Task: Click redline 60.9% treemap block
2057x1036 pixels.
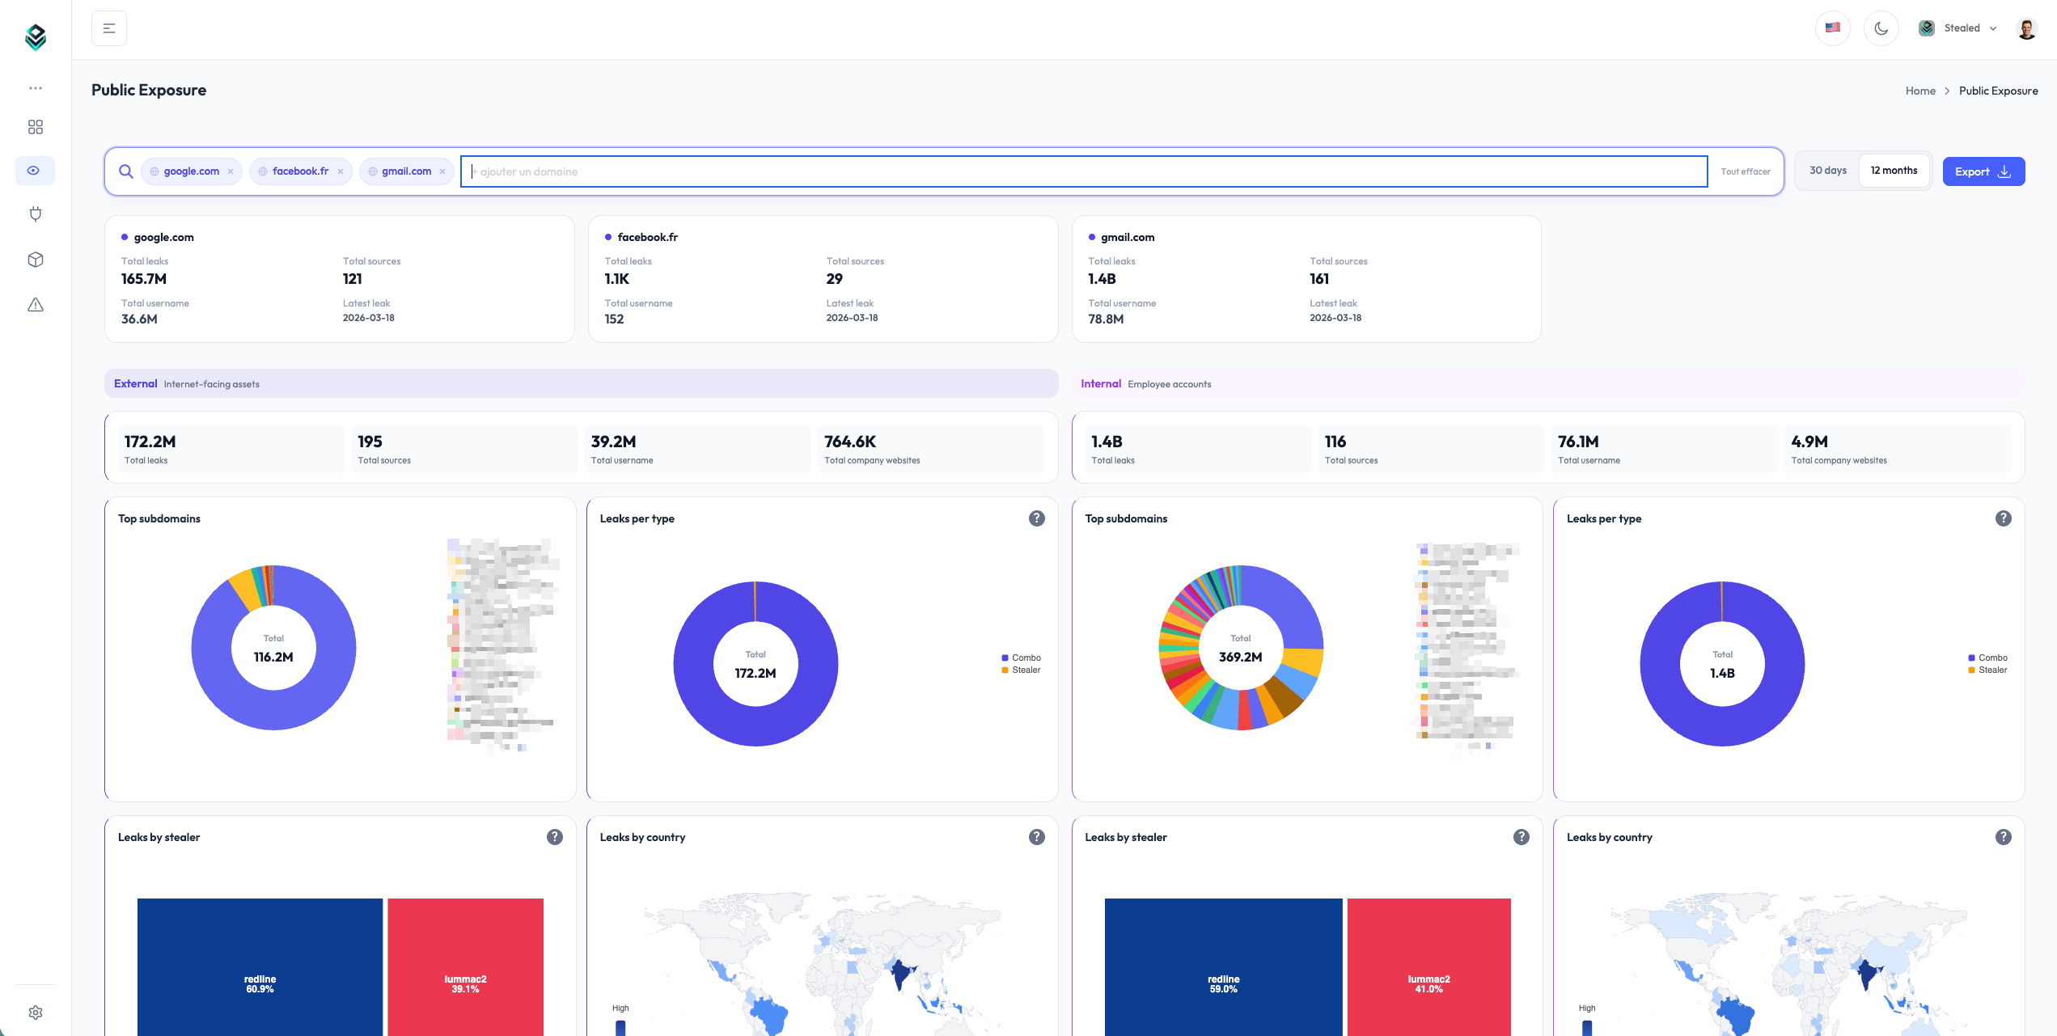Action: pos(260,966)
